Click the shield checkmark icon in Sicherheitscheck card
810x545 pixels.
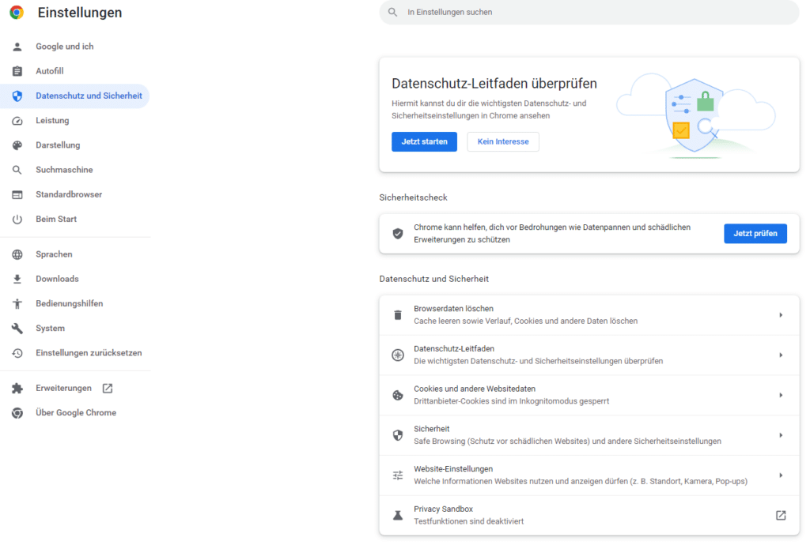(398, 234)
